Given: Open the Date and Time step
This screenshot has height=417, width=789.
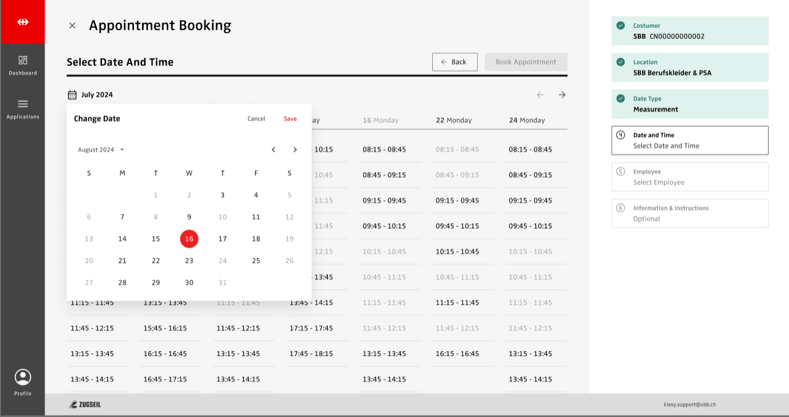Looking at the screenshot, I should (x=690, y=141).
